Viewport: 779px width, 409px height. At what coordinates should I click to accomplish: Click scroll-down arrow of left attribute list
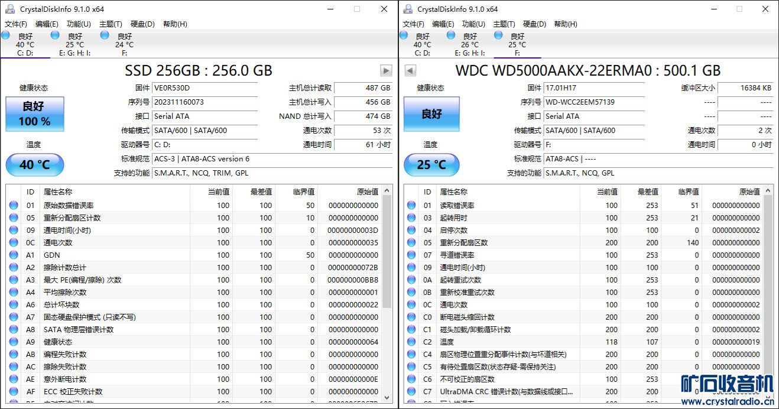tap(387, 398)
